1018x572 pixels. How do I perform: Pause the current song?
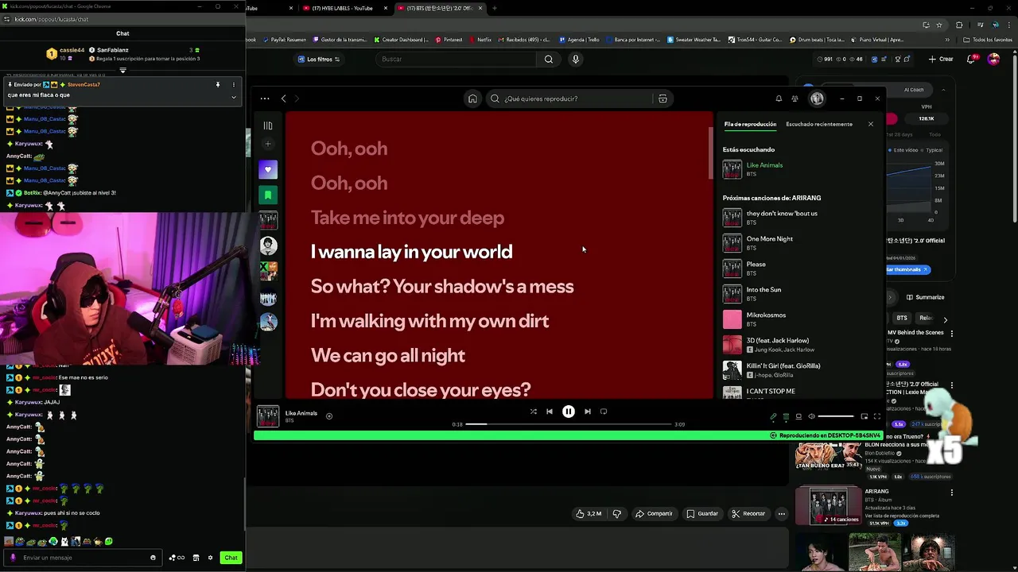[569, 412]
